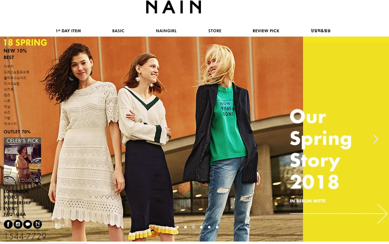This screenshot has height=244, width=389.
Task: Open the MEMBERSHIP link
Action: [17, 203]
